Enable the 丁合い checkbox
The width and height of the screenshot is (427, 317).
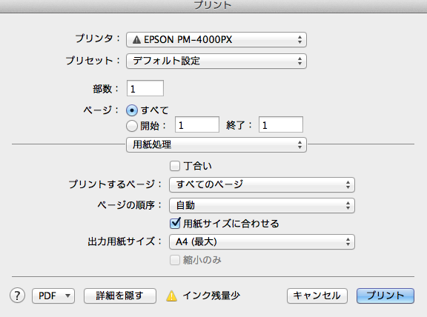[x=174, y=166]
